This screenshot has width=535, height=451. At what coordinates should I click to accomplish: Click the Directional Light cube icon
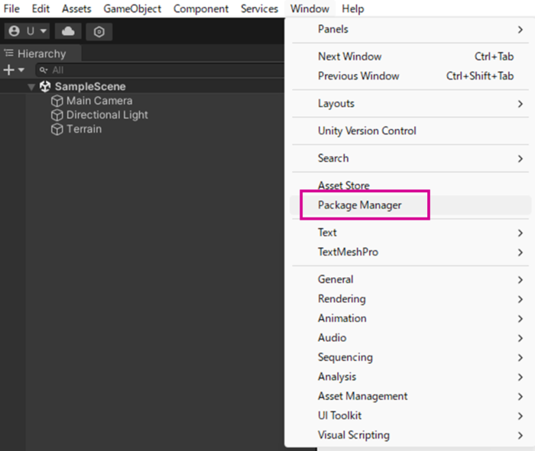pyautogui.click(x=57, y=115)
